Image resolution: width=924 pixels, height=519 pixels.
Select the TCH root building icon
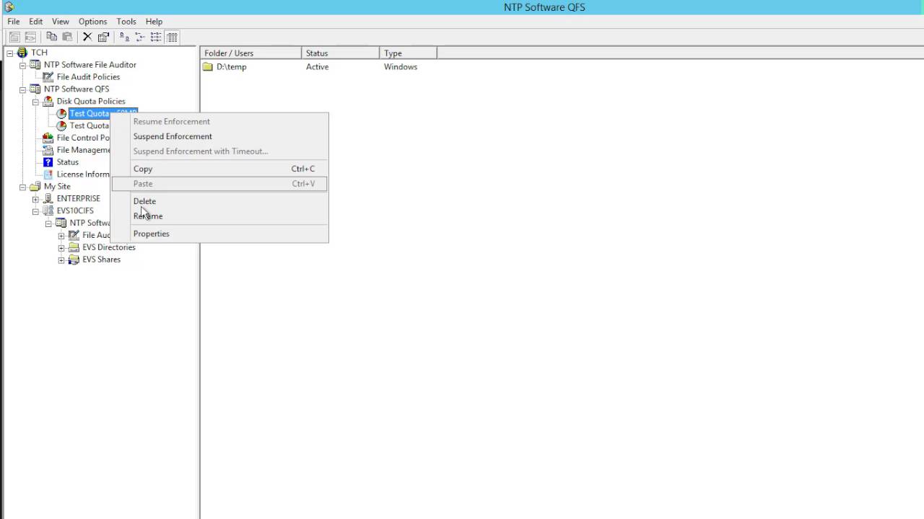click(22, 53)
